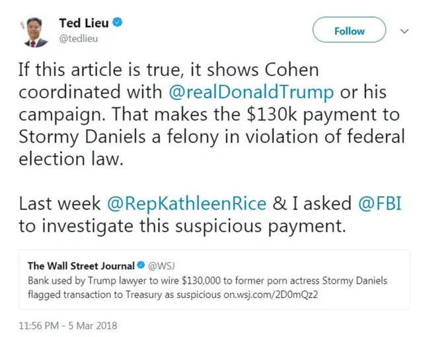Viewport: 423px width, 337px height.
Task: Click the tweet sentence about suspicious payment
Action: pos(182,226)
